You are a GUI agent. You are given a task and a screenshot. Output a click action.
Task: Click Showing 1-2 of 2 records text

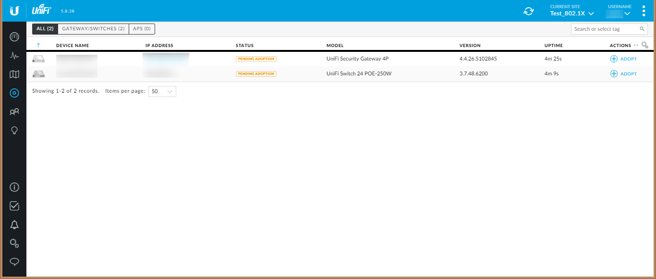point(66,91)
